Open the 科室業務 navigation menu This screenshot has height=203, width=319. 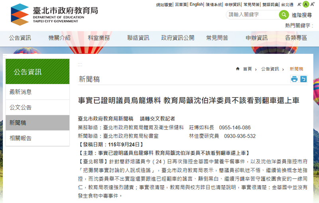point(99,38)
